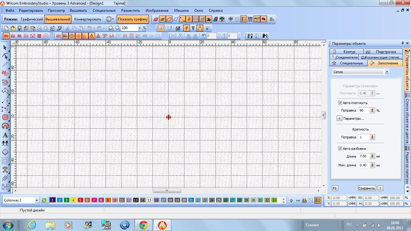Click the Показать графику button

[133, 19]
